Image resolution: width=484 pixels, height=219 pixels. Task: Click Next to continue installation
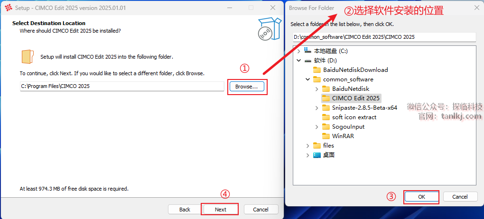[220, 209]
